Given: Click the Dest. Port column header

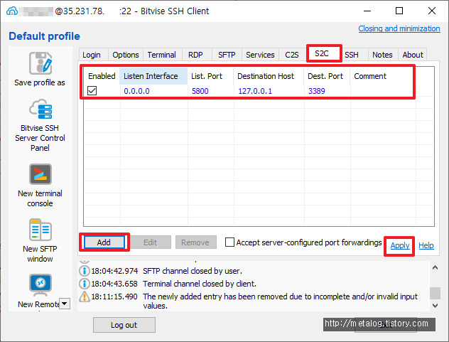Looking at the screenshot, I should point(327,76).
